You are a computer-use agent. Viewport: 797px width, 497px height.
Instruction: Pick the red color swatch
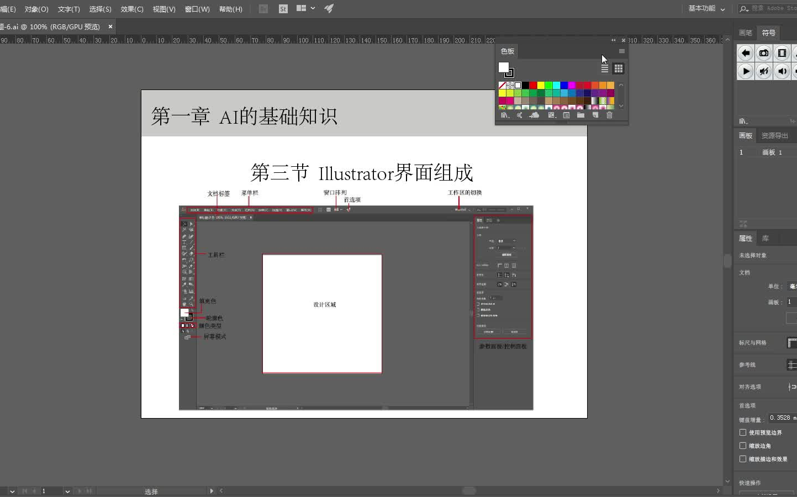click(x=533, y=85)
